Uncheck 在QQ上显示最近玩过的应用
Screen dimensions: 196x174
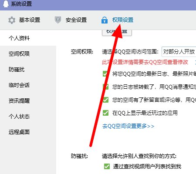click(x=105, y=113)
